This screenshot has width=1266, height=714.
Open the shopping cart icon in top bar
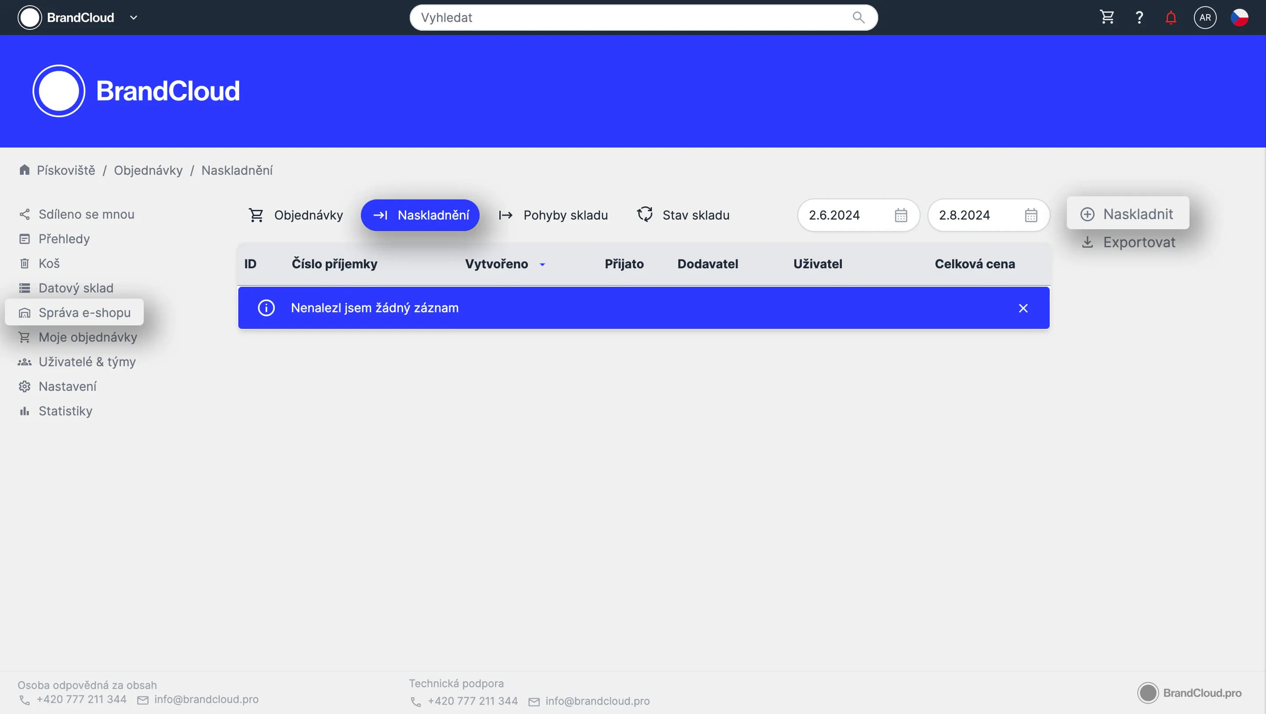(1107, 18)
